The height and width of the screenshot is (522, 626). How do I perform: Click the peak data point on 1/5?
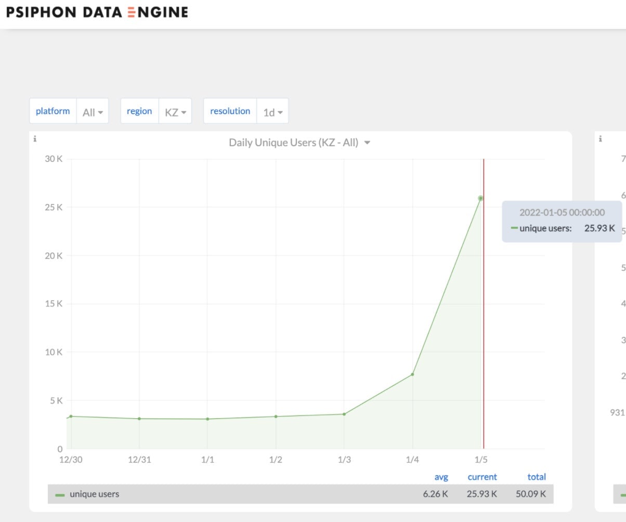(480, 198)
